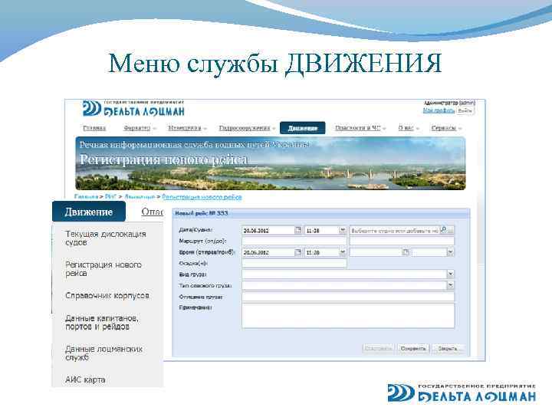Open first calendar icon in Время row
The height and width of the screenshot is (414, 552).
pos(297,252)
